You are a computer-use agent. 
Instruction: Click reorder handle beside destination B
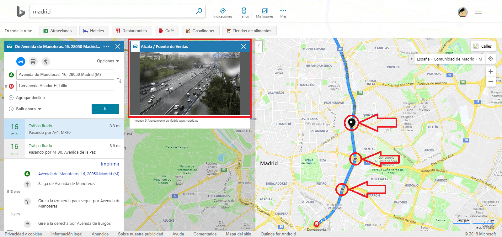[6, 86]
